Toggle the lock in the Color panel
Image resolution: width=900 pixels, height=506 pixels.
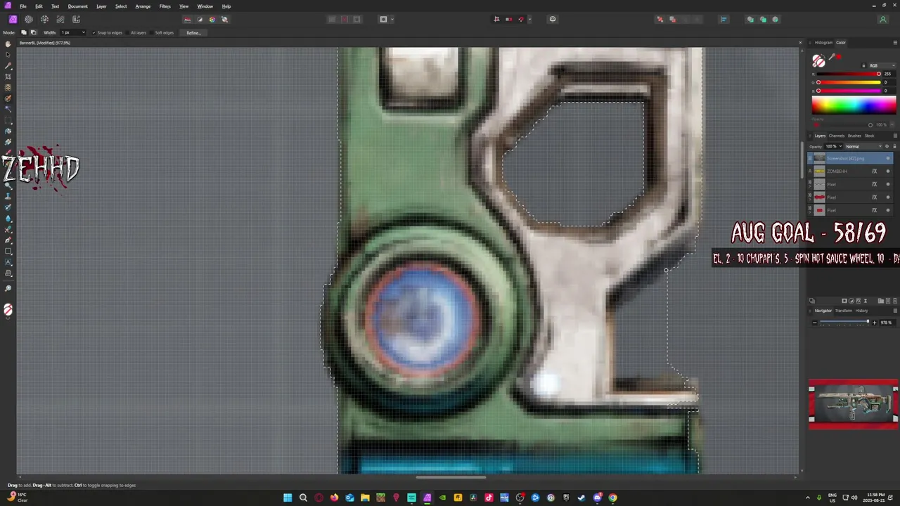tap(864, 65)
